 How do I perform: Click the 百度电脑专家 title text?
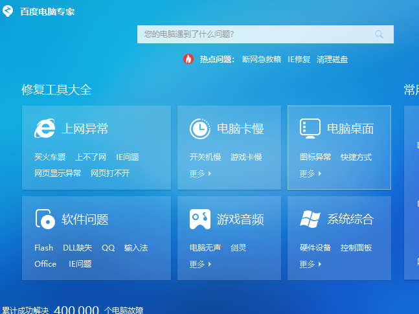coord(47,12)
